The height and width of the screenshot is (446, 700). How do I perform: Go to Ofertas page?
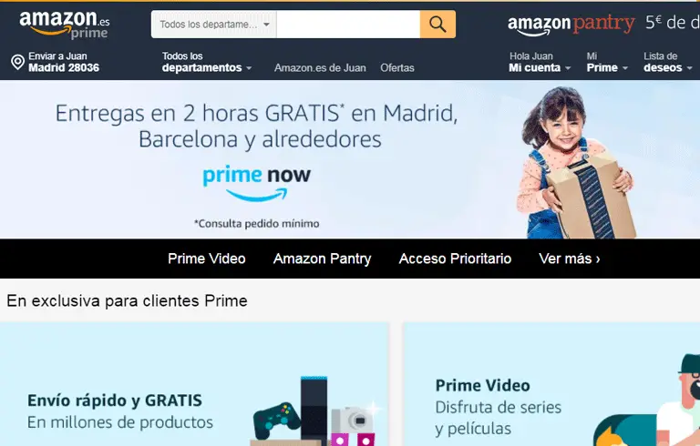point(397,67)
